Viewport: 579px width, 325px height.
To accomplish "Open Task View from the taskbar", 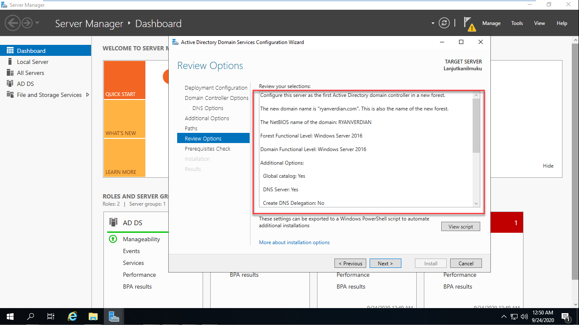I will [x=50, y=316].
